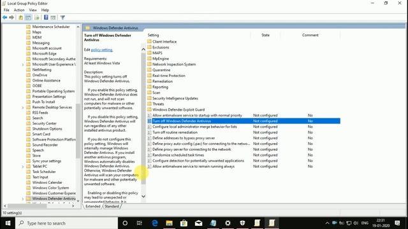
Task: Sort by the State column header
Action: [x=265, y=35]
